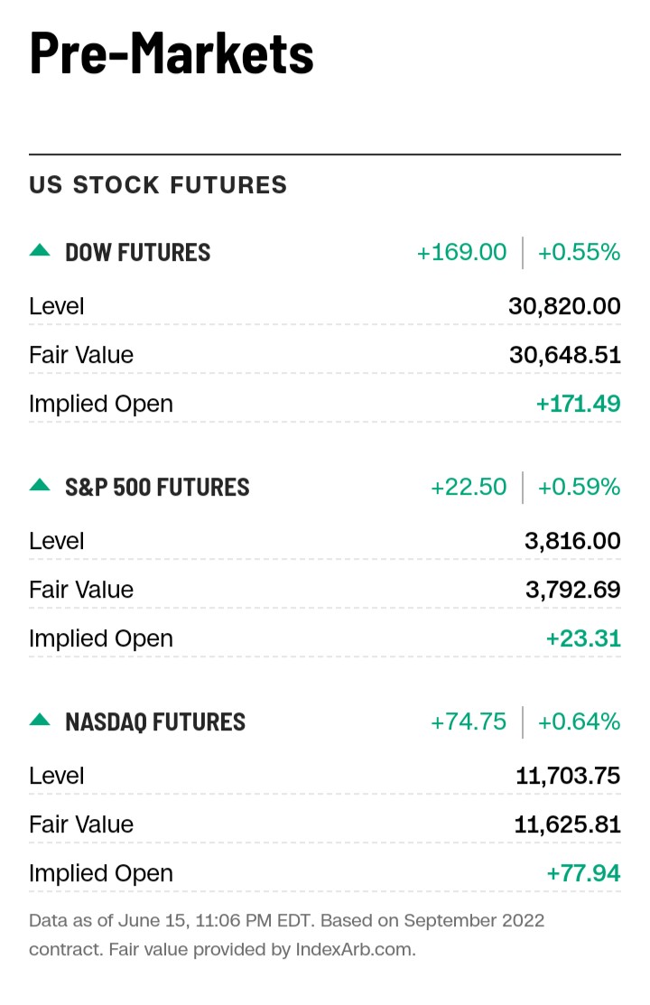
Task: Click the green up arrow beside Dow Futures
Action: click(40, 251)
